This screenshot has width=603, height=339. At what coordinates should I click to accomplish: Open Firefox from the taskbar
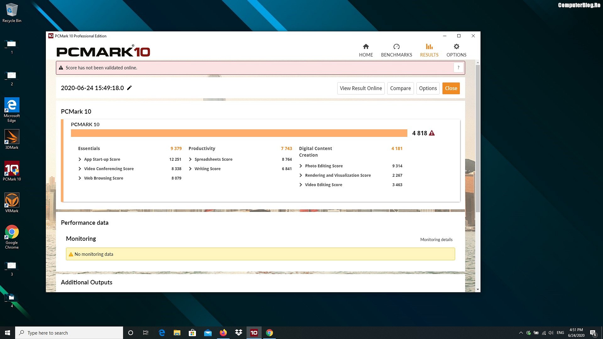(x=223, y=333)
